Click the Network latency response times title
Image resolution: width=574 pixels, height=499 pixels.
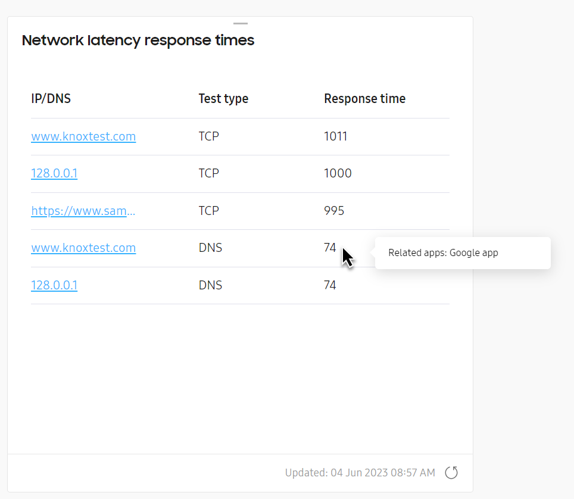click(138, 40)
